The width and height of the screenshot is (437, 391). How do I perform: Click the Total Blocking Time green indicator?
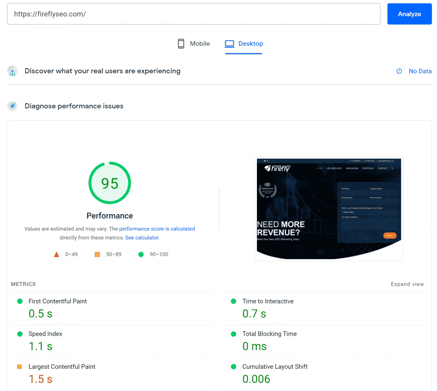tap(233, 334)
